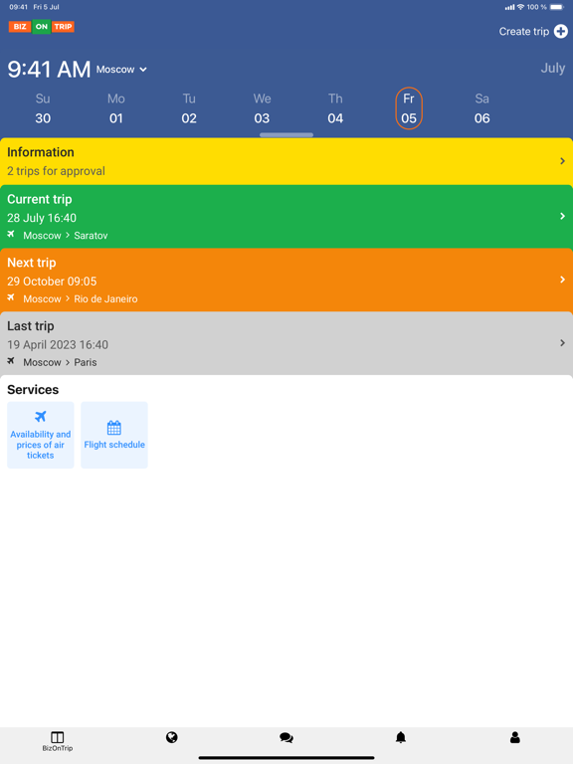Open Current trip card chevron
573x764 pixels.
tap(562, 216)
